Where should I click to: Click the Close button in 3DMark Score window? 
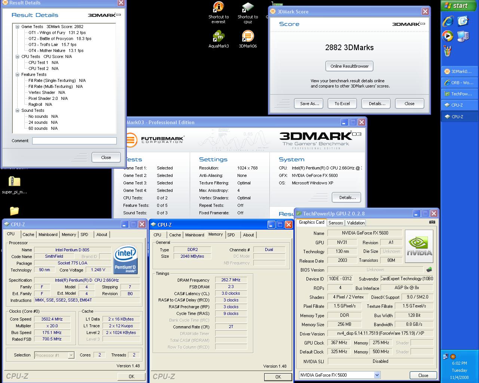coord(409,104)
